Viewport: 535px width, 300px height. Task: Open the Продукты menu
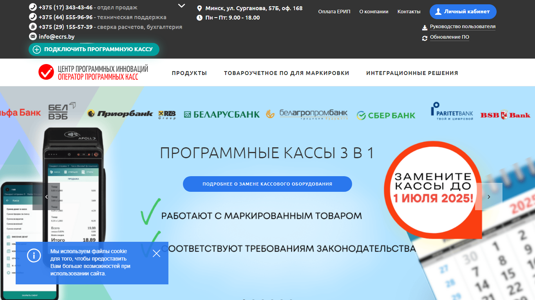click(x=189, y=73)
